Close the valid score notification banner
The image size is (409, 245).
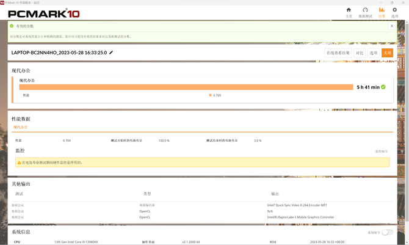pos(391,26)
